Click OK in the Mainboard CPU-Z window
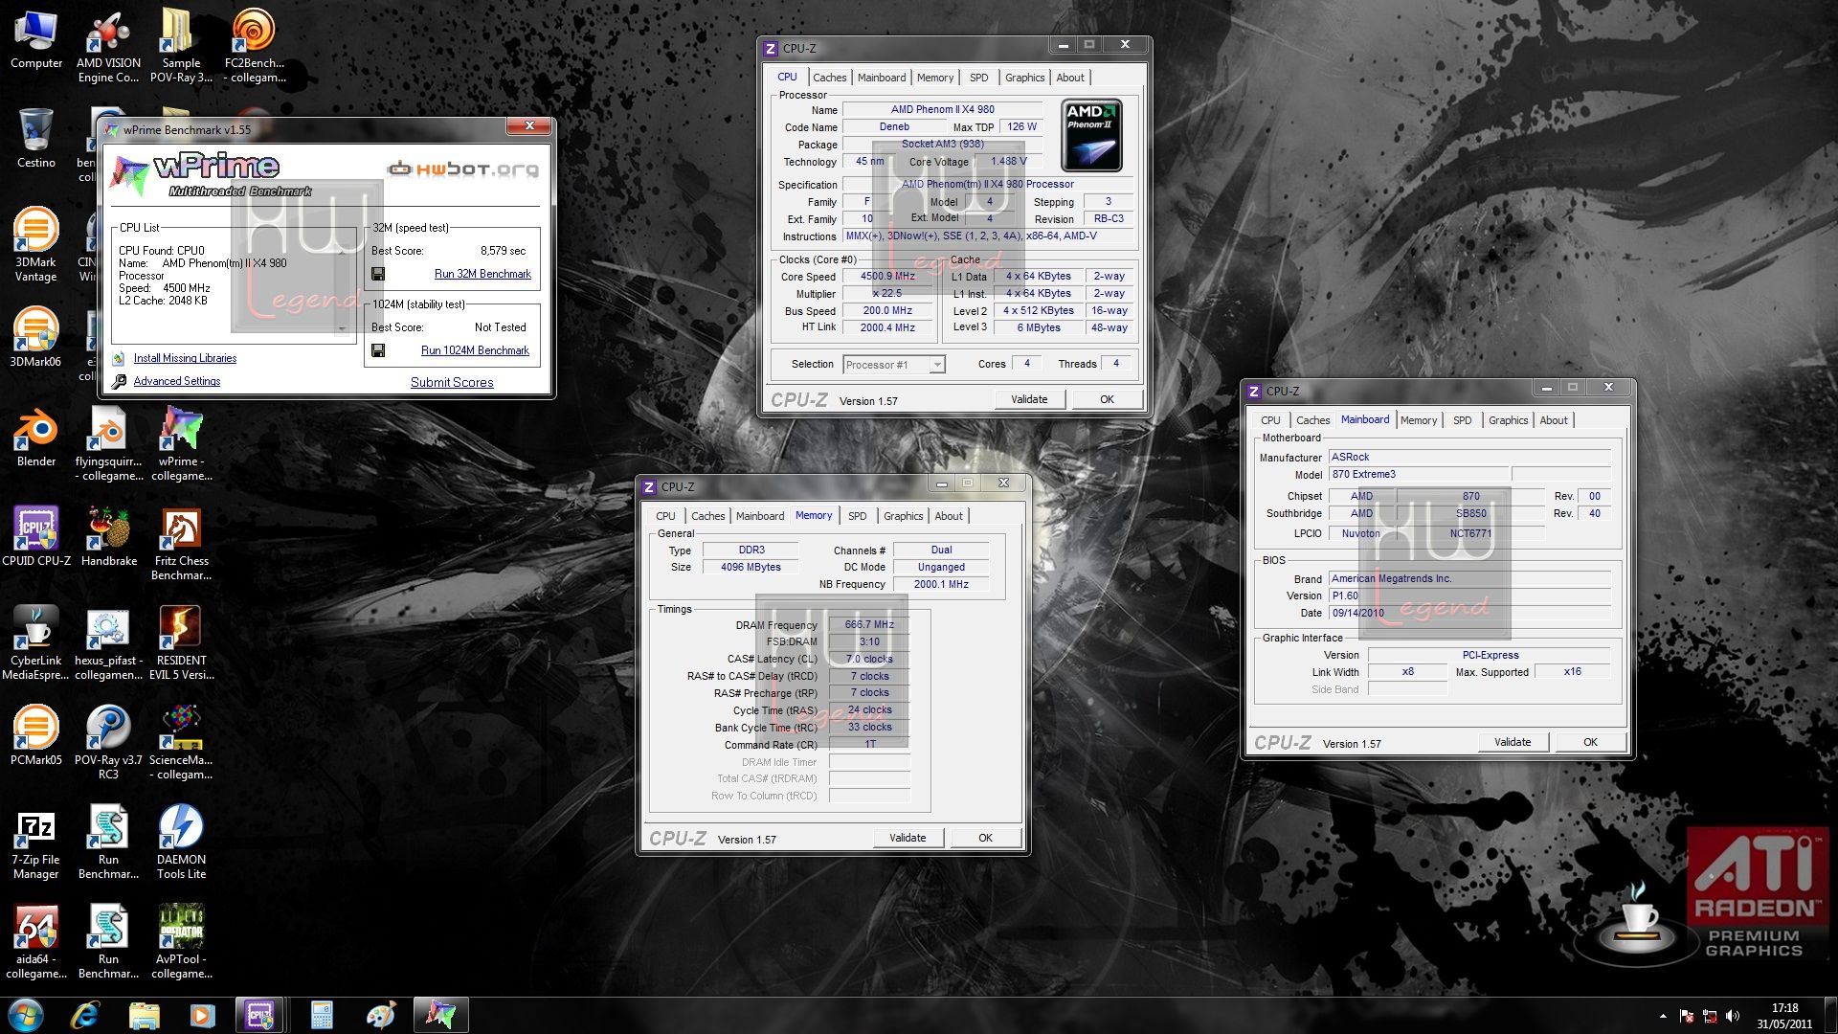Image resolution: width=1838 pixels, height=1034 pixels. point(1590,742)
